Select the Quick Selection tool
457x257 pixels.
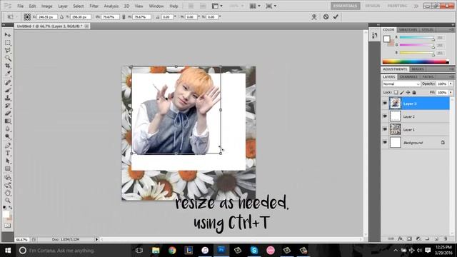(x=8, y=59)
